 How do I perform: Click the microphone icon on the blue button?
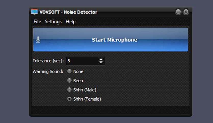coord(38,40)
